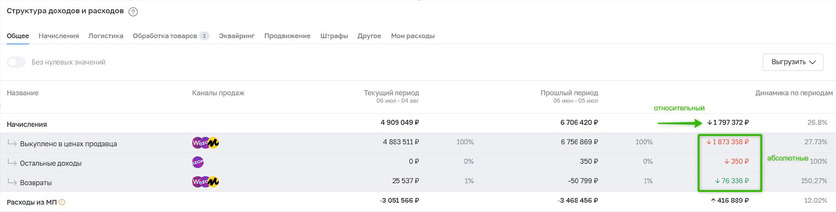This screenshot has height=212, width=836.
Task: Switch to the Логистика tab
Action: [x=106, y=36]
